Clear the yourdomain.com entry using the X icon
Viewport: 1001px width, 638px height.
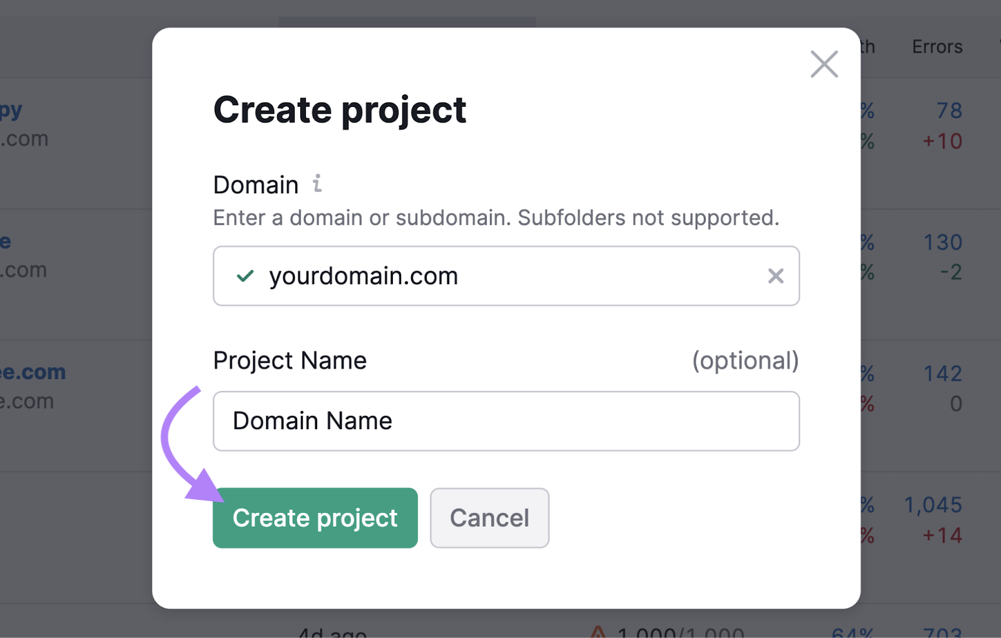(x=776, y=276)
